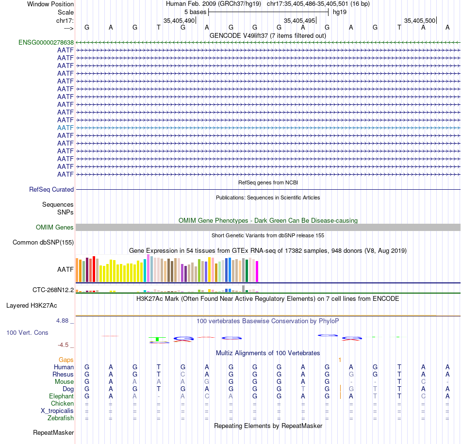Image resolution: width=461 pixels, height=444 pixels.
Task: Open the H3K27Ac Mark track title
Action: tap(268, 299)
